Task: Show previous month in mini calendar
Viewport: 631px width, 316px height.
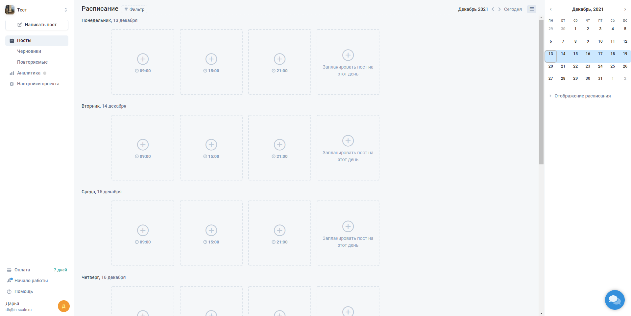Action: (x=551, y=10)
